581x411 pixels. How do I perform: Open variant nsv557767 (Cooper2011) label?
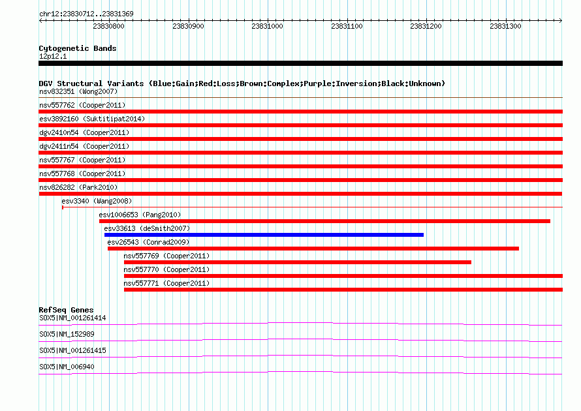coord(82,160)
